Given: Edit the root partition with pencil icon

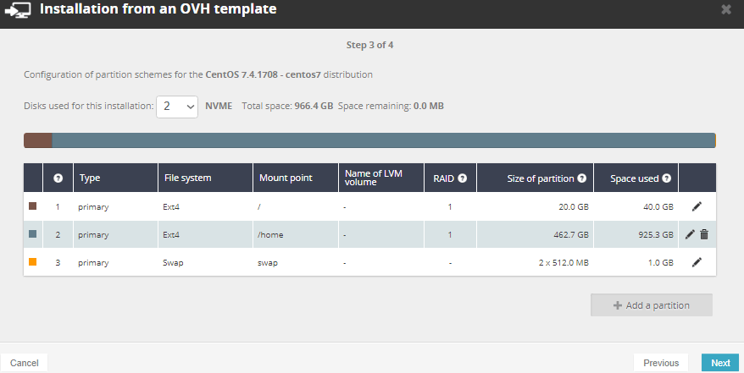Looking at the screenshot, I should coord(697,206).
